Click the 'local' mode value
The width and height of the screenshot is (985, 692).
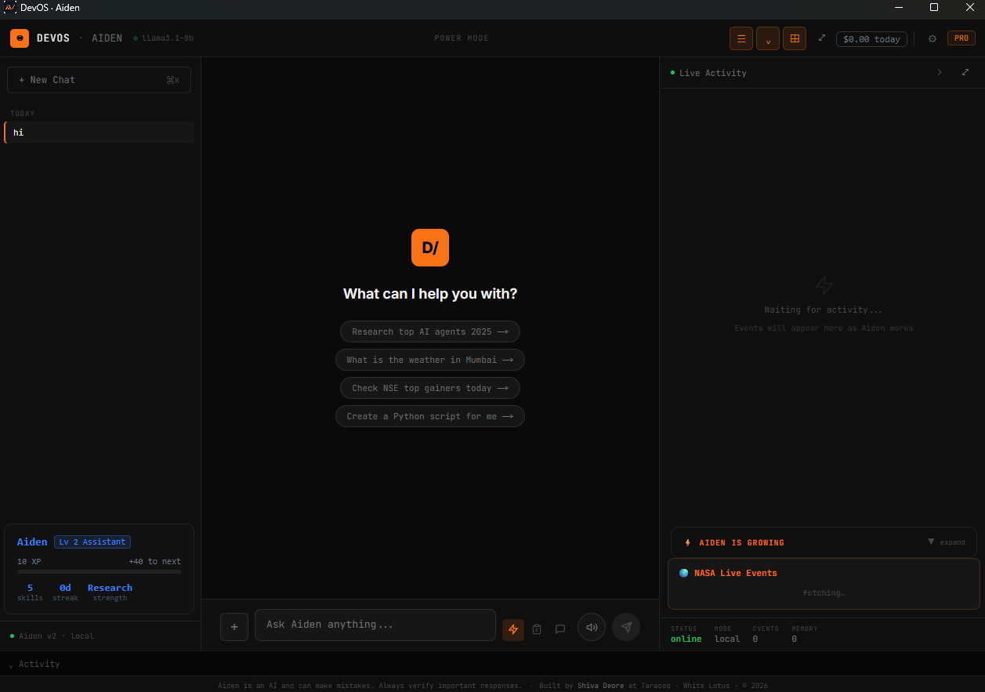pos(727,639)
